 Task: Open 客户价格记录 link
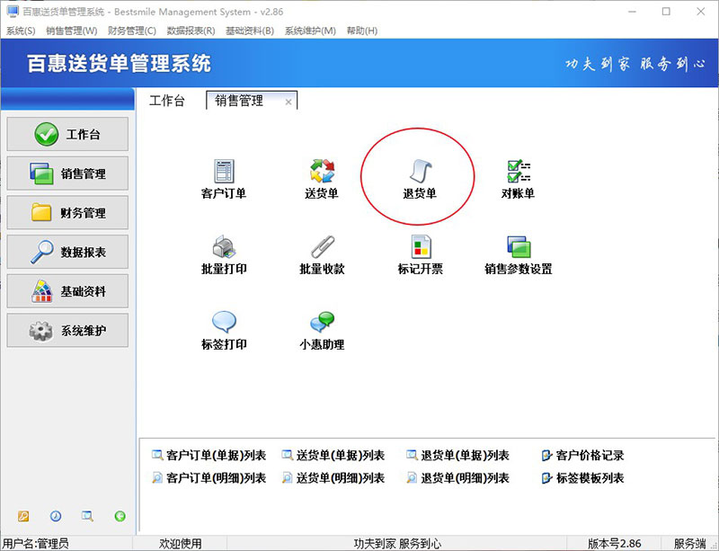[582, 455]
